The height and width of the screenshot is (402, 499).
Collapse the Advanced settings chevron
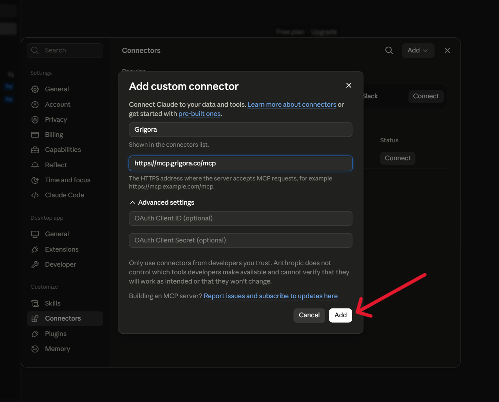(x=133, y=202)
